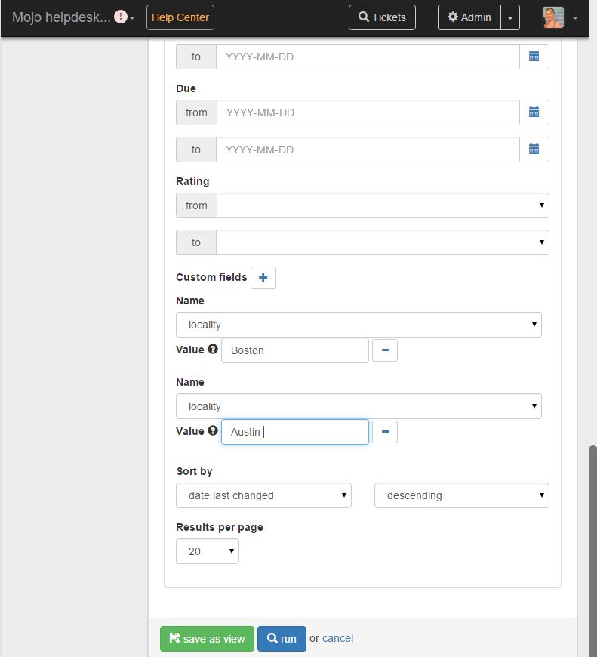Click the red alert icon beside Mojo helpdesk
The height and width of the screenshot is (657, 597).
click(x=120, y=17)
